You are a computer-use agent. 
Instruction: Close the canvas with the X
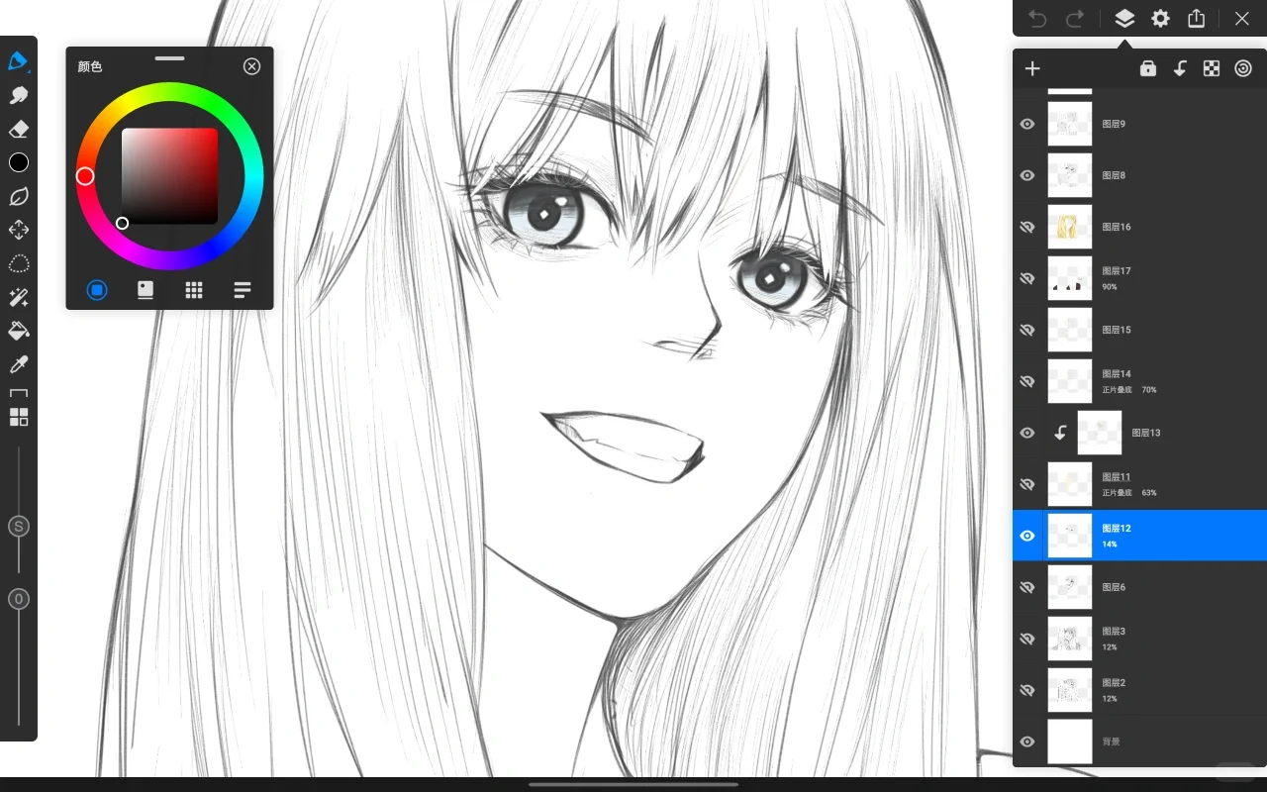tap(1242, 19)
